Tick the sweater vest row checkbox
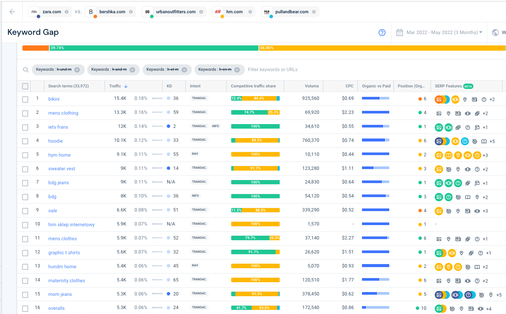This screenshot has height=314, width=506. coord(25,169)
